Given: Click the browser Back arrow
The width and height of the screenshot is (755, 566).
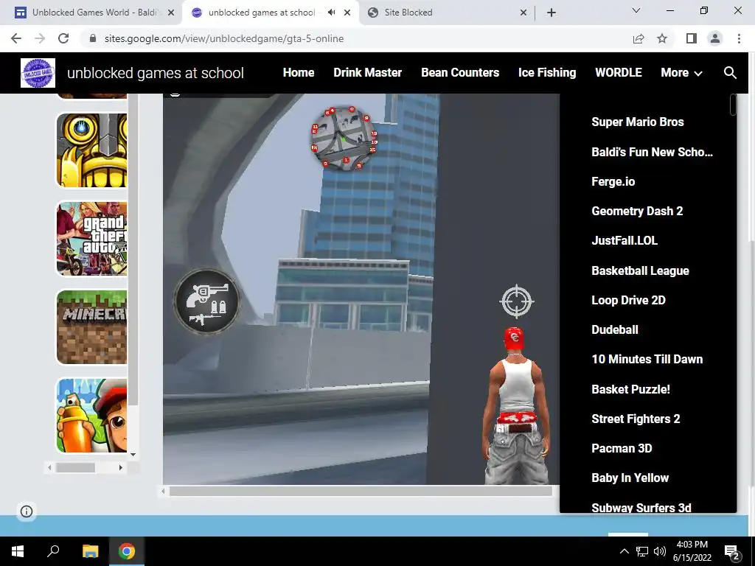Looking at the screenshot, I should coord(16,38).
